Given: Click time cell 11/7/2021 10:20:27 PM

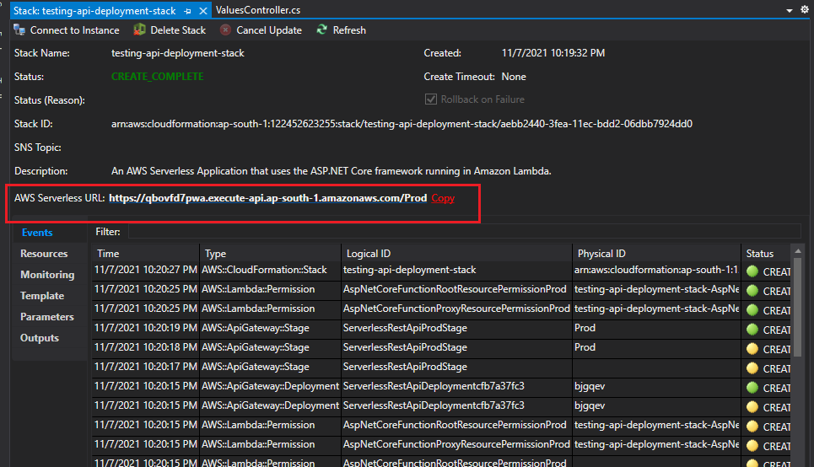Looking at the screenshot, I should coord(145,270).
